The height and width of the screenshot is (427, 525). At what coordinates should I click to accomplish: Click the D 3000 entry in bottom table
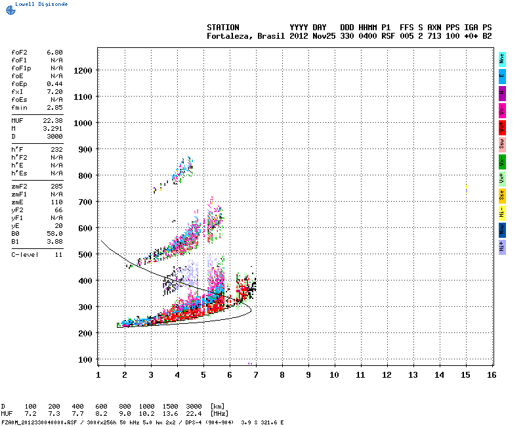pyautogui.click(x=194, y=407)
